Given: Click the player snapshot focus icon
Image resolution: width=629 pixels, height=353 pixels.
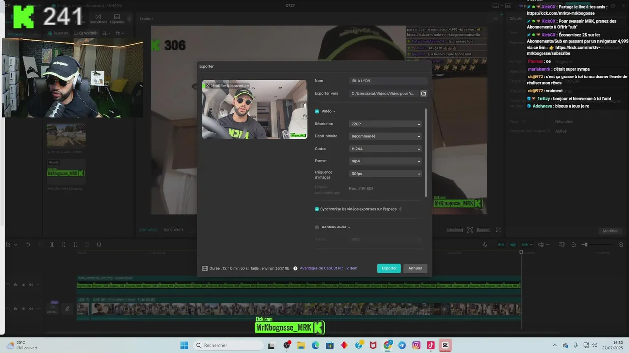Looking at the screenshot, I should [x=470, y=230].
